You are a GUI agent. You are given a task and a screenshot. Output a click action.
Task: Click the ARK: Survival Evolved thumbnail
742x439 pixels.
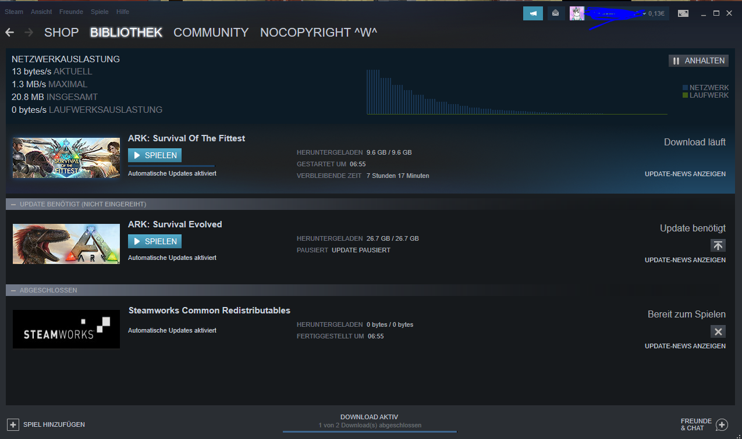(x=66, y=244)
